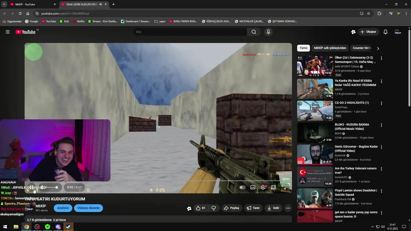
Task: Switch player to theater mode
Action: pyautogui.click(x=273, y=187)
